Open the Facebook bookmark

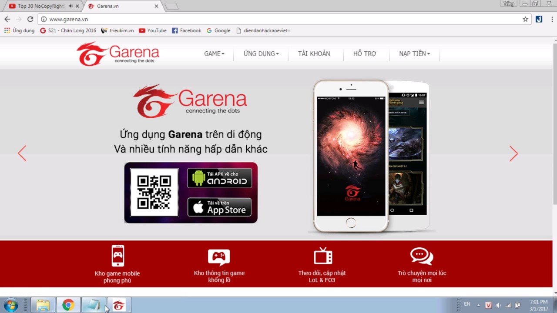(x=186, y=30)
